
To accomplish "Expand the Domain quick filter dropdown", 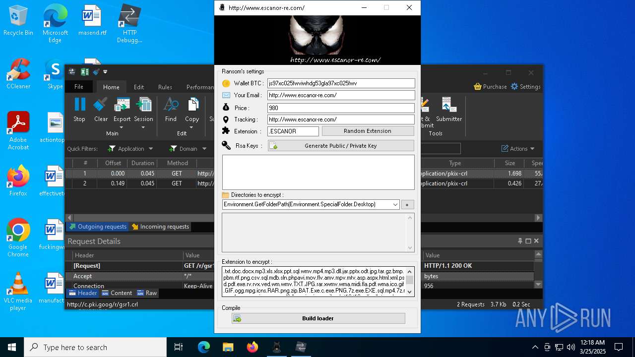I will [204, 149].
